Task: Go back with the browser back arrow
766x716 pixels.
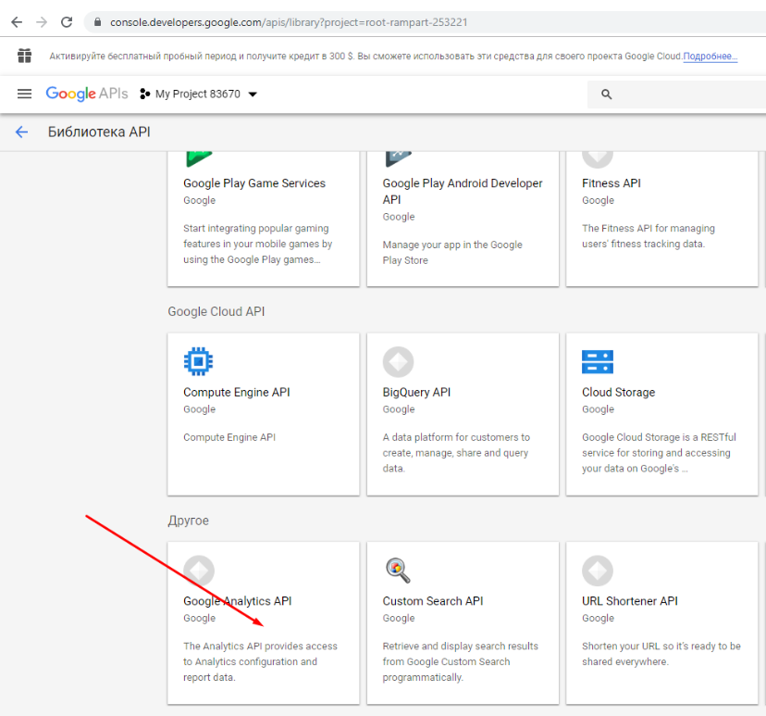Action: pos(17,22)
